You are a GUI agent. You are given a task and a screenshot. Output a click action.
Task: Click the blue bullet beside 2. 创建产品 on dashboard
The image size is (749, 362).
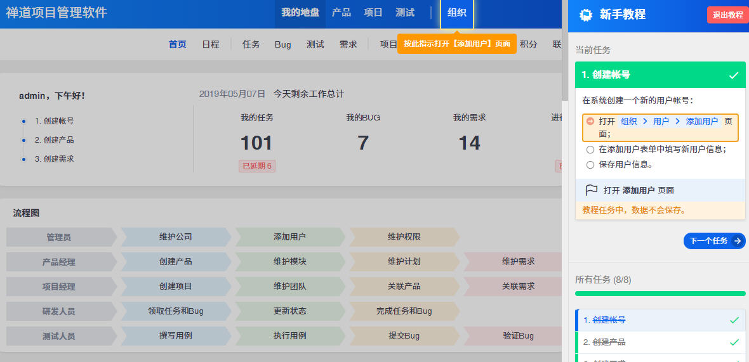[x=24, y=140]
